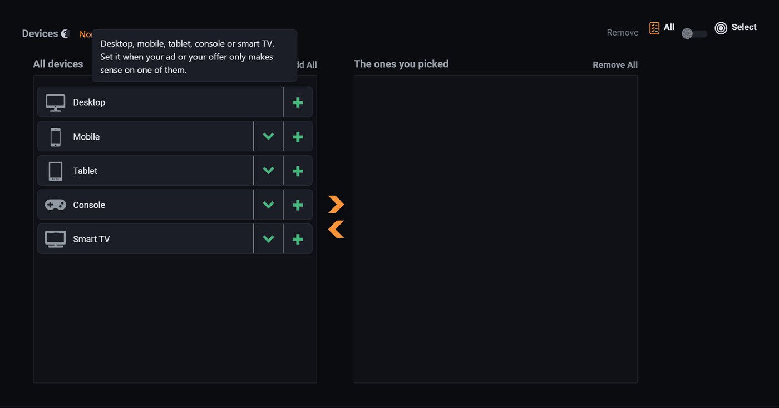The image size is (779, 408).
Task: Expand the Mobile device options
Action: point(268,137)
